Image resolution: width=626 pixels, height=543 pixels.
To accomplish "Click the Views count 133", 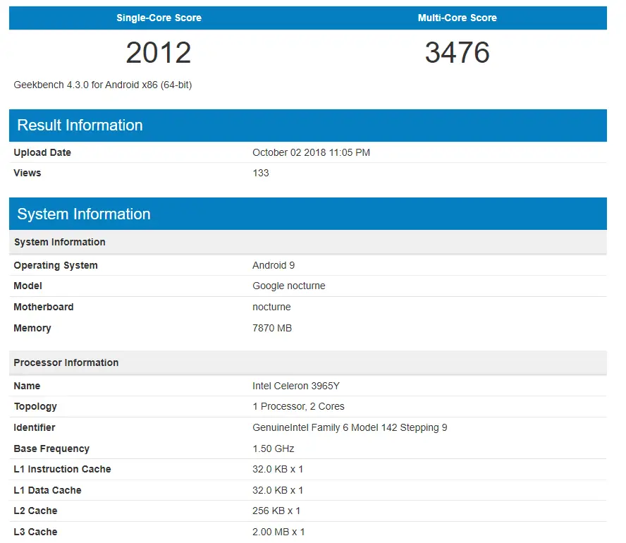I will click(261, 173).
